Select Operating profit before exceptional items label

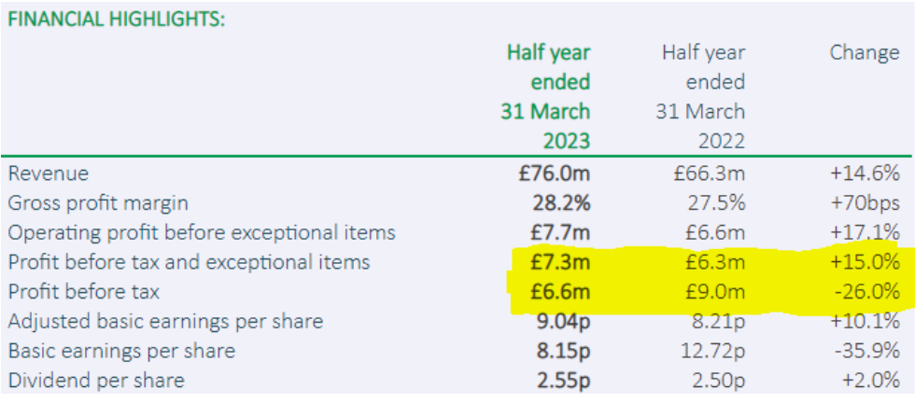[202, 232]
